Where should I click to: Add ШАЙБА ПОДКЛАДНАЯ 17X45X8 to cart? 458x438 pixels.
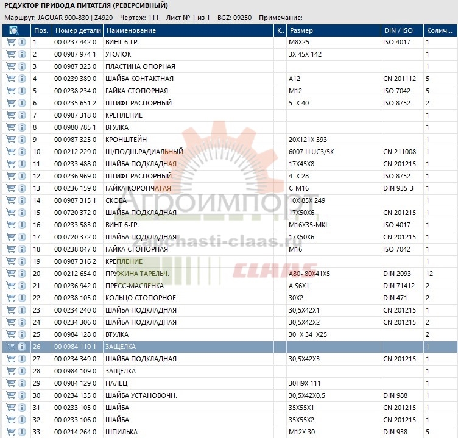point(11,164)
